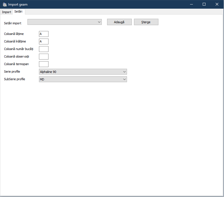This screenshot has height=197, width=224.
Task: Expand the Serie profile Alphaline 90 dropdown
Action: [x=83, y=72]
